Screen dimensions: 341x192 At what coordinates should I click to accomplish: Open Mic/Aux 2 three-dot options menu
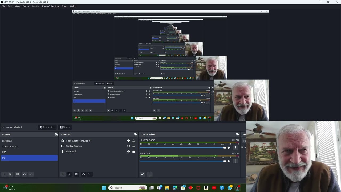[x=235, y=161]
